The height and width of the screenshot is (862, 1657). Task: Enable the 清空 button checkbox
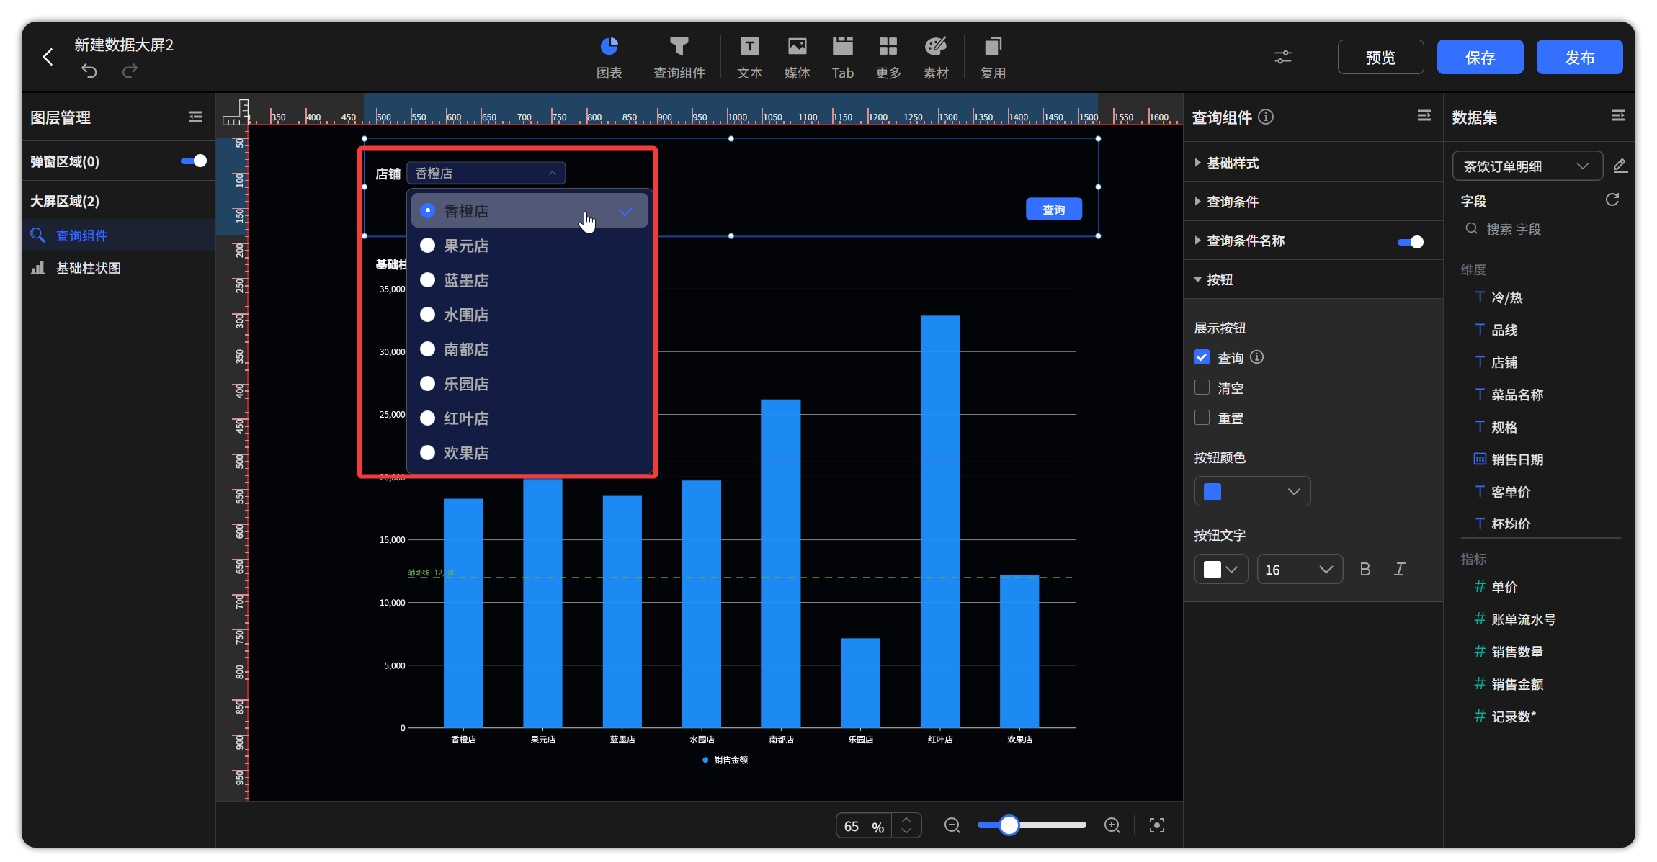click(x=1202, y=387)
